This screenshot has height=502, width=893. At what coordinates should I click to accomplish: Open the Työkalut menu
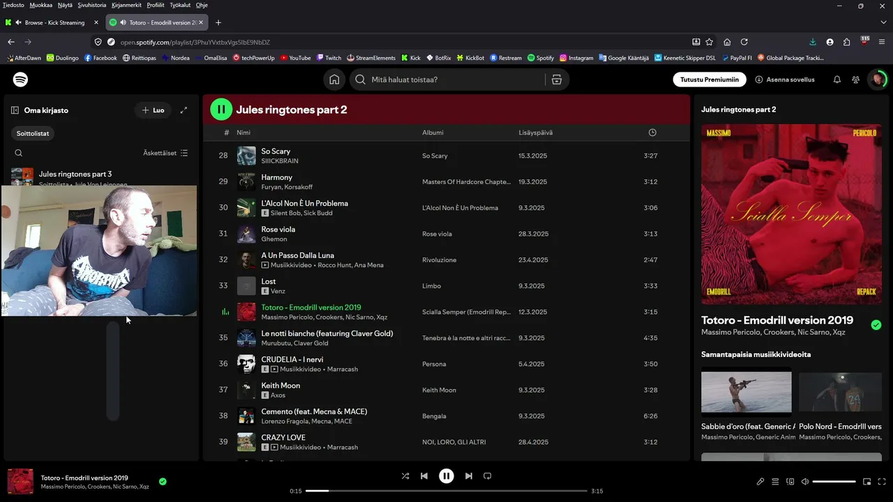(x=180, y=5)
